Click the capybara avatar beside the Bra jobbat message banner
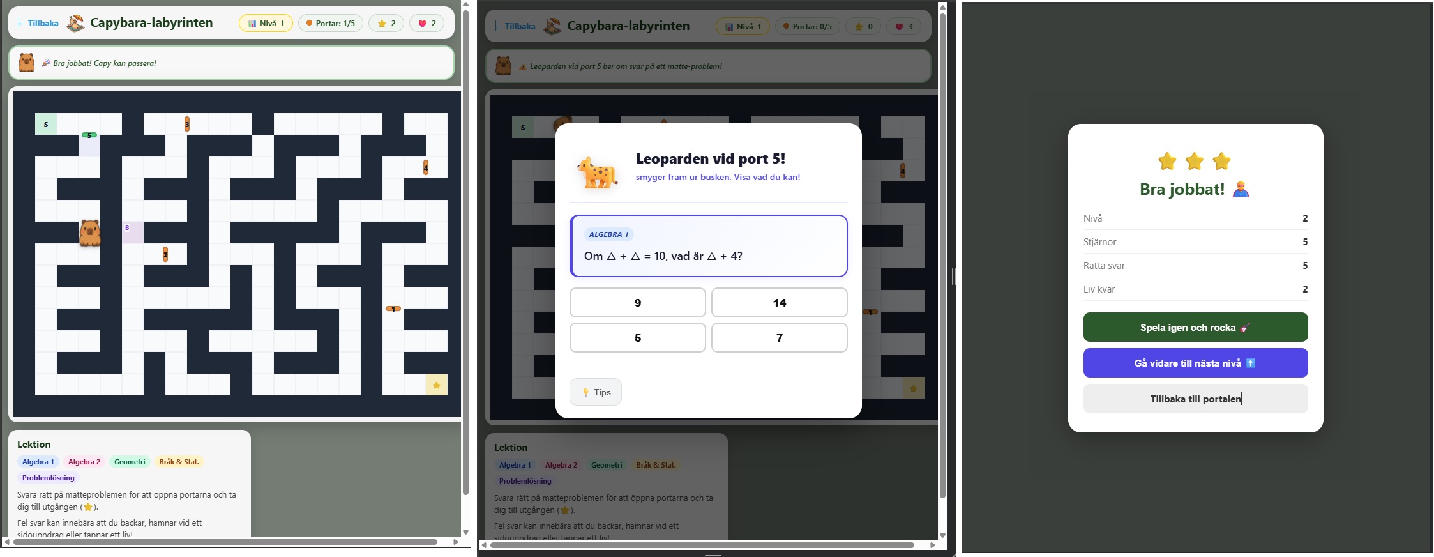1434x557 pixels. (27, 63)
